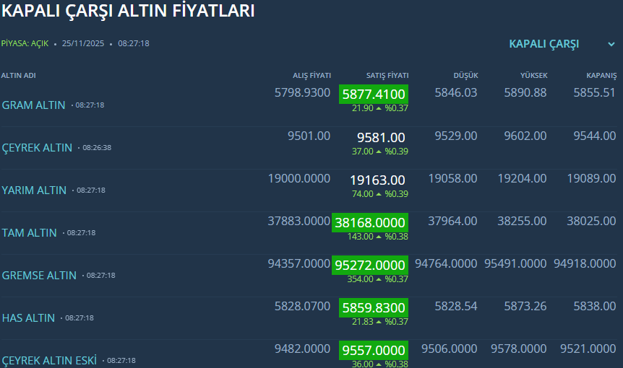
Task: Sort by the SATIŞ FİYATI column header
Action: point(387,76)
